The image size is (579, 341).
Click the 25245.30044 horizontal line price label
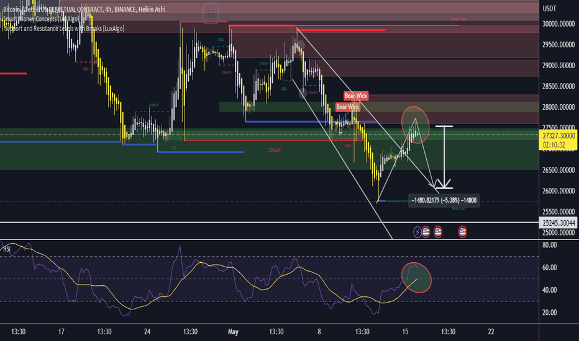coord(558,223)
